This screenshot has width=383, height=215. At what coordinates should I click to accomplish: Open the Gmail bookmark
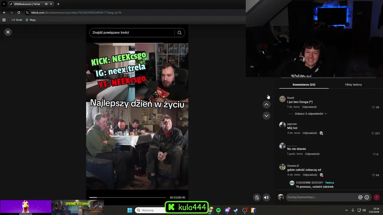[17, 20]
